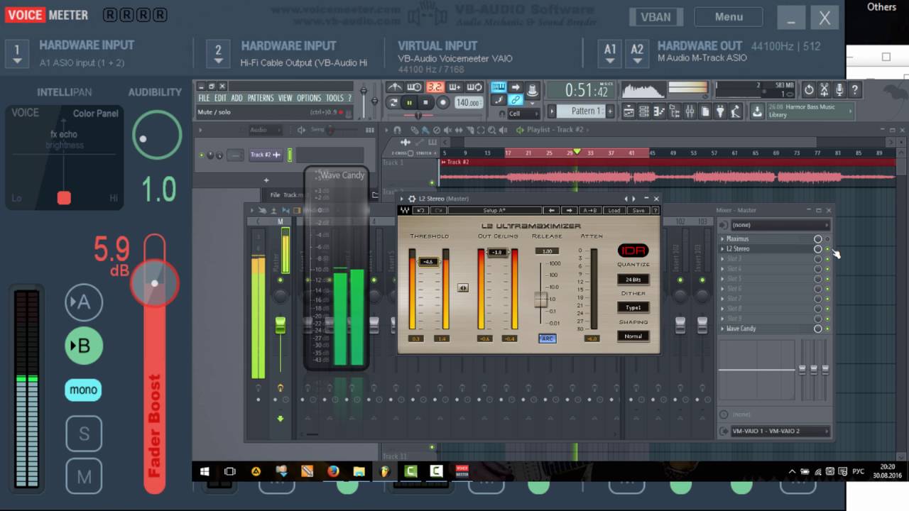Open Hardware Out A1 device selector
The image size is (909, 511).
pos(610,54)
